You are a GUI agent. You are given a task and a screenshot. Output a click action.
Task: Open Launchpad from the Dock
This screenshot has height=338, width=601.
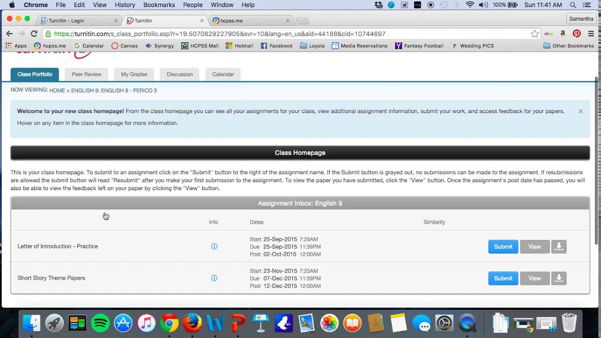[x=54, y=323]
